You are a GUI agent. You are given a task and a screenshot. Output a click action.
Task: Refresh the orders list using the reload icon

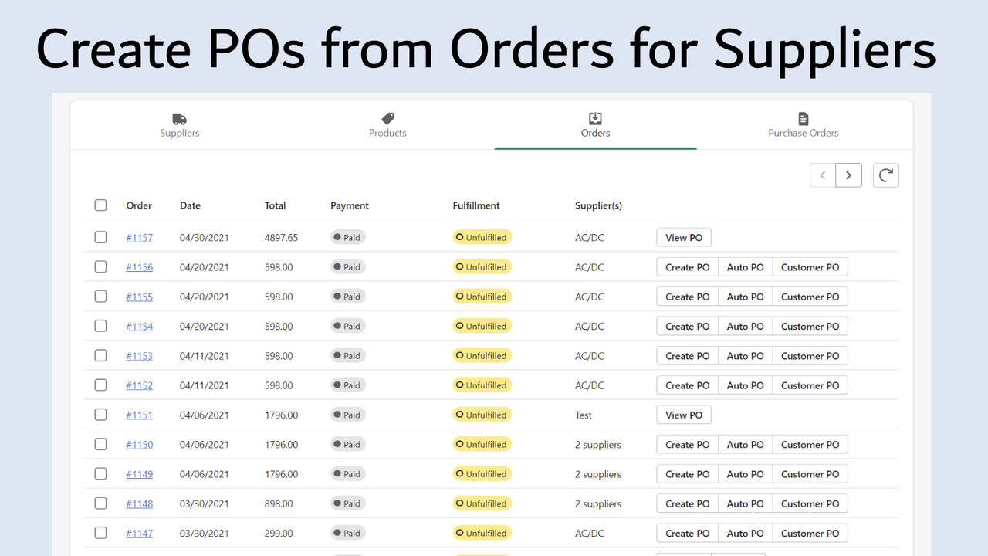[885, 175]
